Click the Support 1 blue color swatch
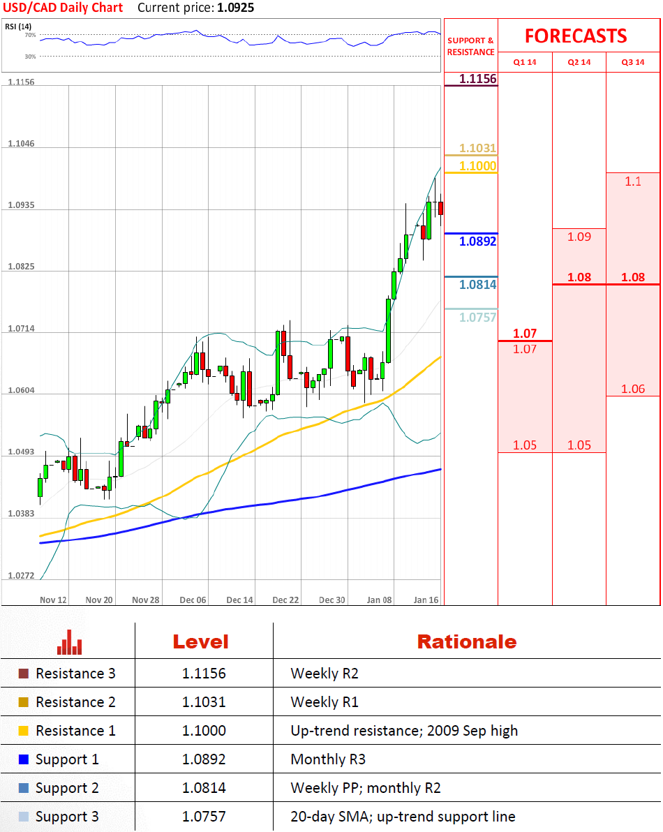The width and height of the screenshot is (663, 832). [x=23, y=759]
